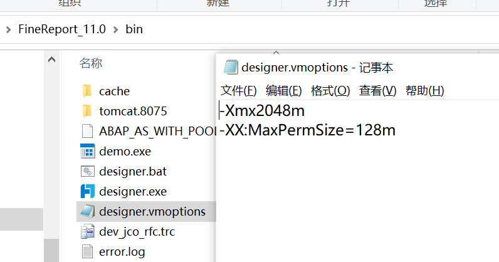Expand chevron before FineReport_11.0 in address bar

click(9, 29)
